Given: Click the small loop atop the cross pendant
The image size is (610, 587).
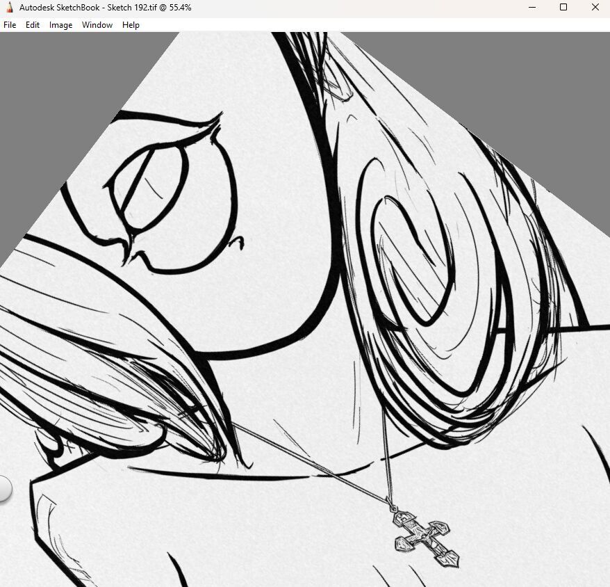Looking at the screenshot, I should (x=393, y=509).
